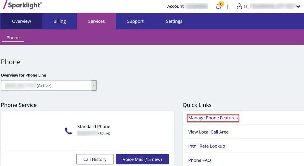Click the phone handset icon on Standard Phone card
304x166 pixels.
tap(68, 131)
